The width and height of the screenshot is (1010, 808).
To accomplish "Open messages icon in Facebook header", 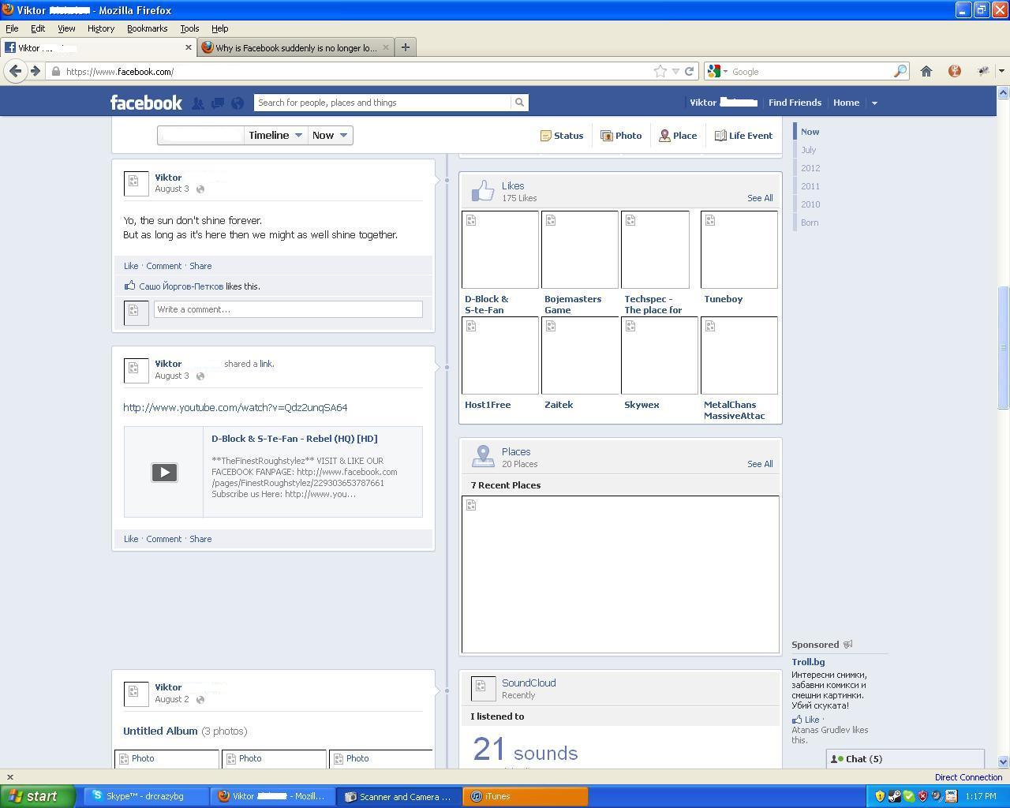I will tap(218, 103).
